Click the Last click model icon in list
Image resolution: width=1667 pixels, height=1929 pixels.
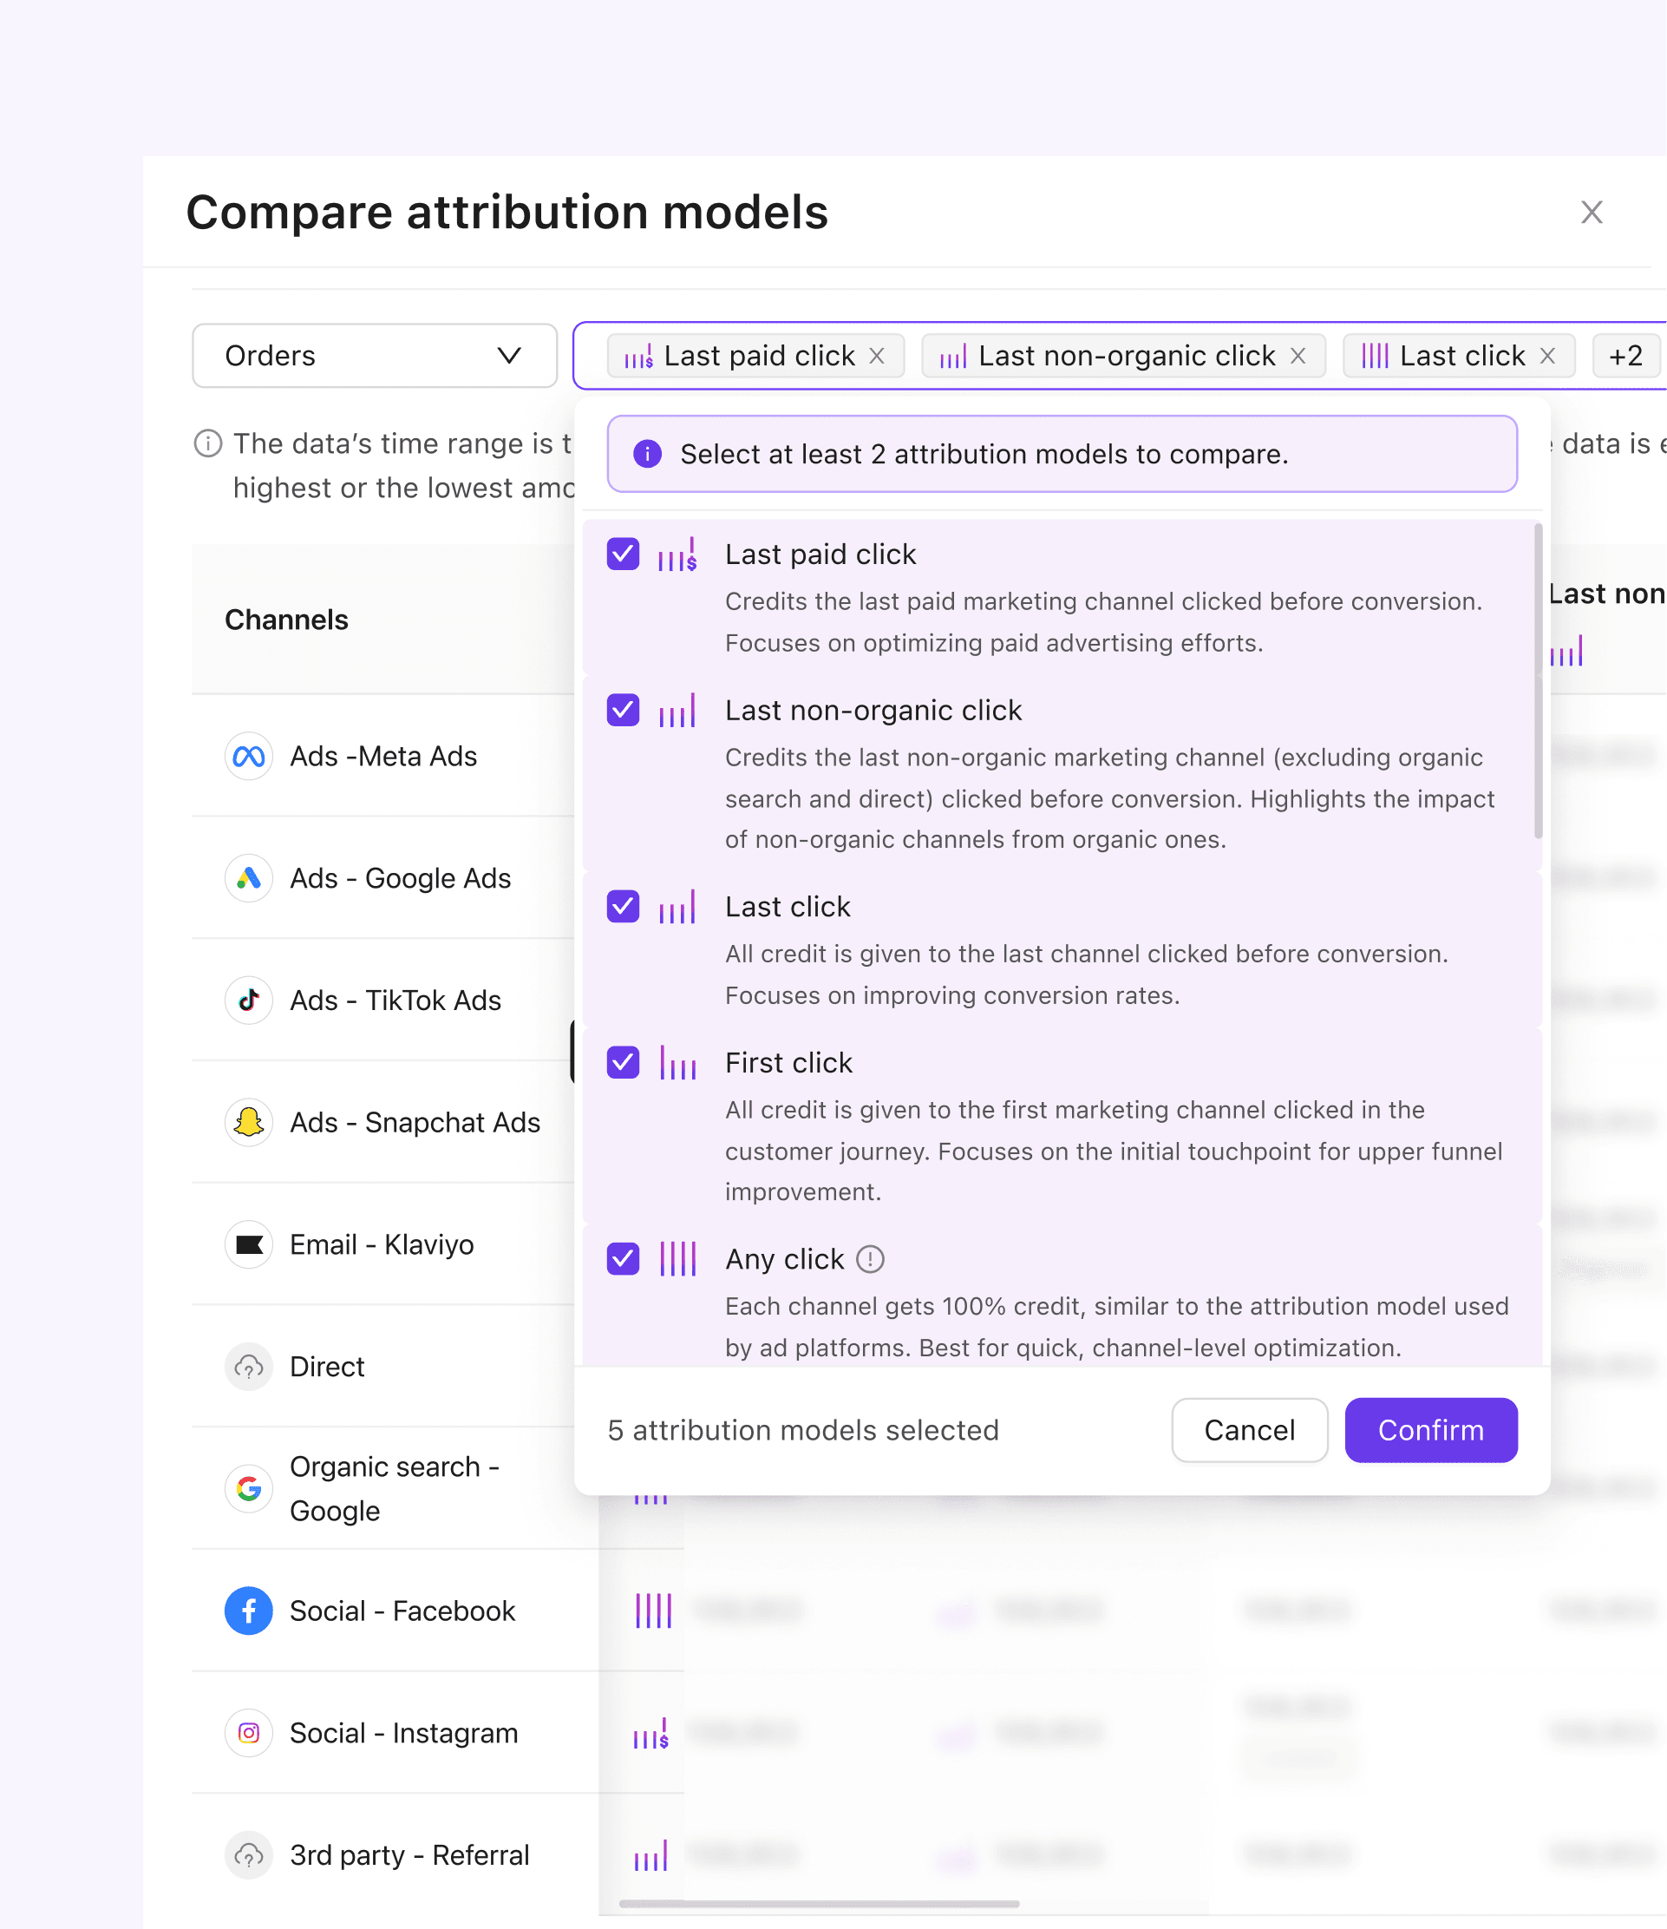pos(677,907)
